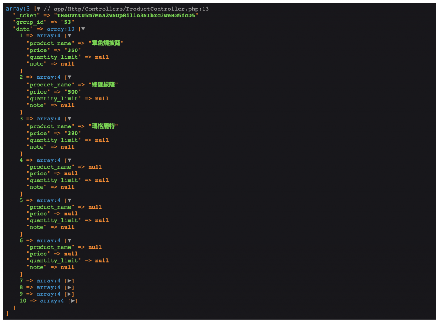Image resolution: width=436 pixels, height=320 pixels.
Task: Click index 10 in data array
Action: point(23,301)
